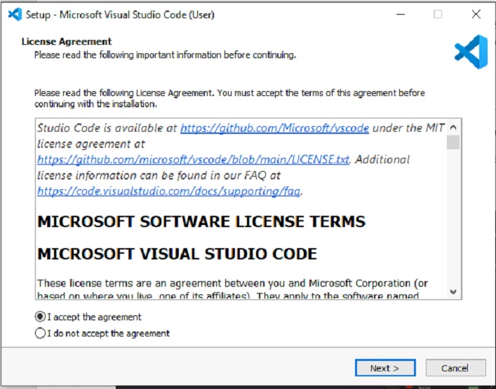Click the Next > button
Viewport: 496px width, 389px height.
coord(385,368)
